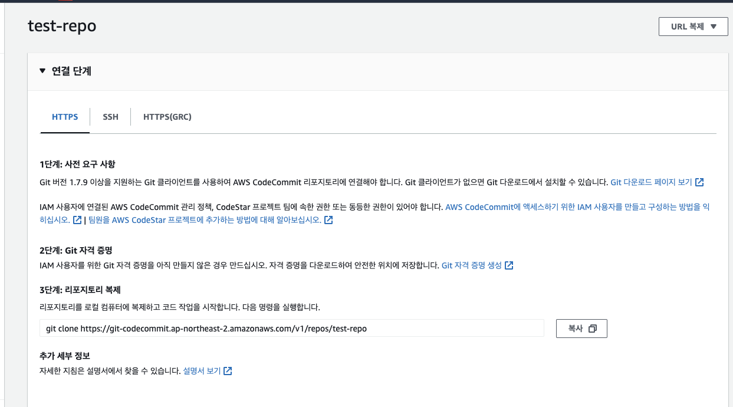This screenshot has width=733, height=407.
Task: Open the Git 다운로드 페이지 보기 link
Action: coord(651,182)
